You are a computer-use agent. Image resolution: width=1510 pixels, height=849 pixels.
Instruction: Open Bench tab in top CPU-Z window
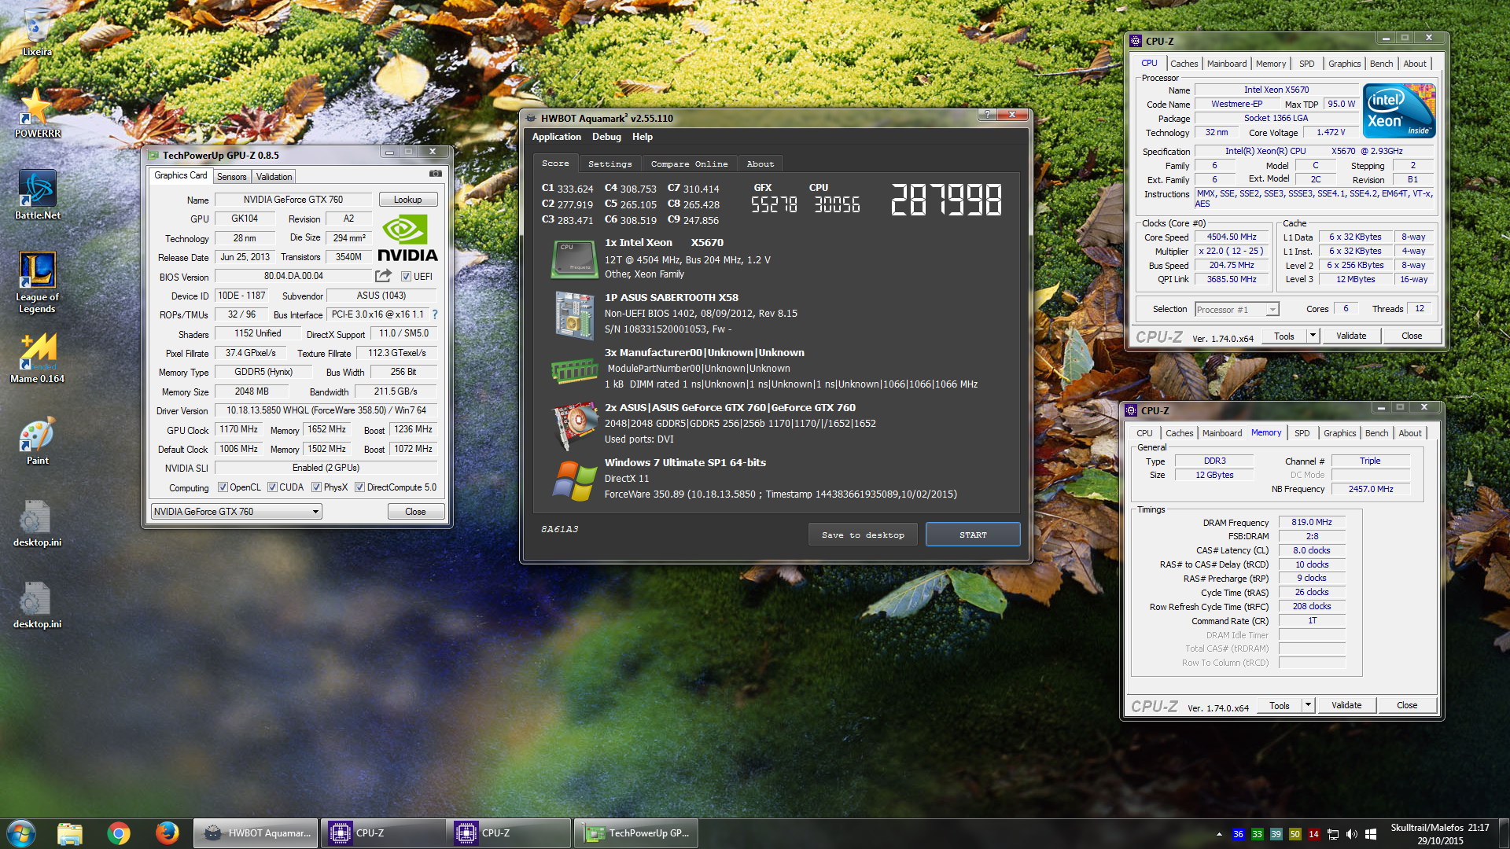1381,64
